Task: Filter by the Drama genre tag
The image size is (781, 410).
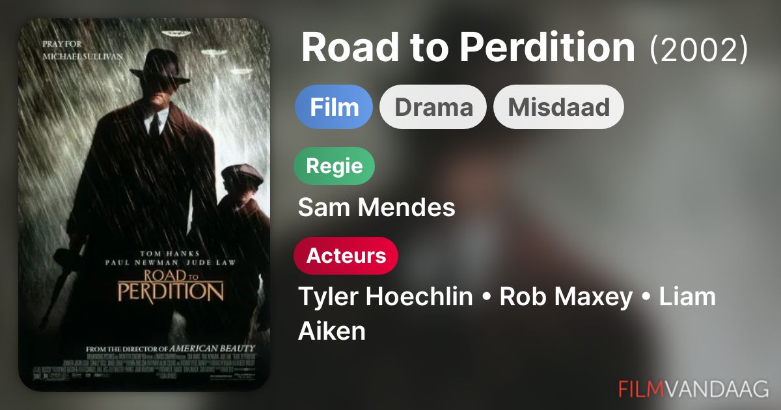Action: coord(433,107)
